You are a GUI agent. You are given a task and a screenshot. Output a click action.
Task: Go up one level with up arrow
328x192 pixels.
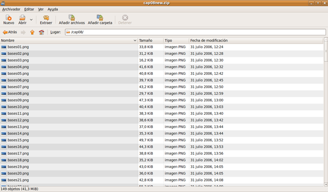32,32
